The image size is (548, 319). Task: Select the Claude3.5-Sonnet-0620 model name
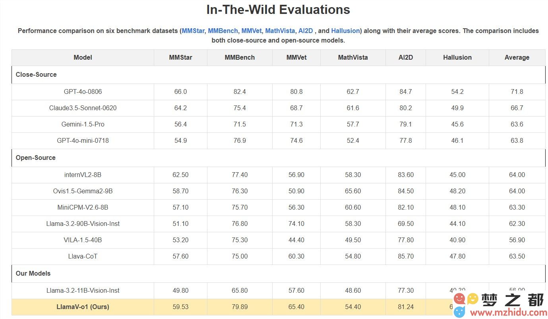(83, 108)
